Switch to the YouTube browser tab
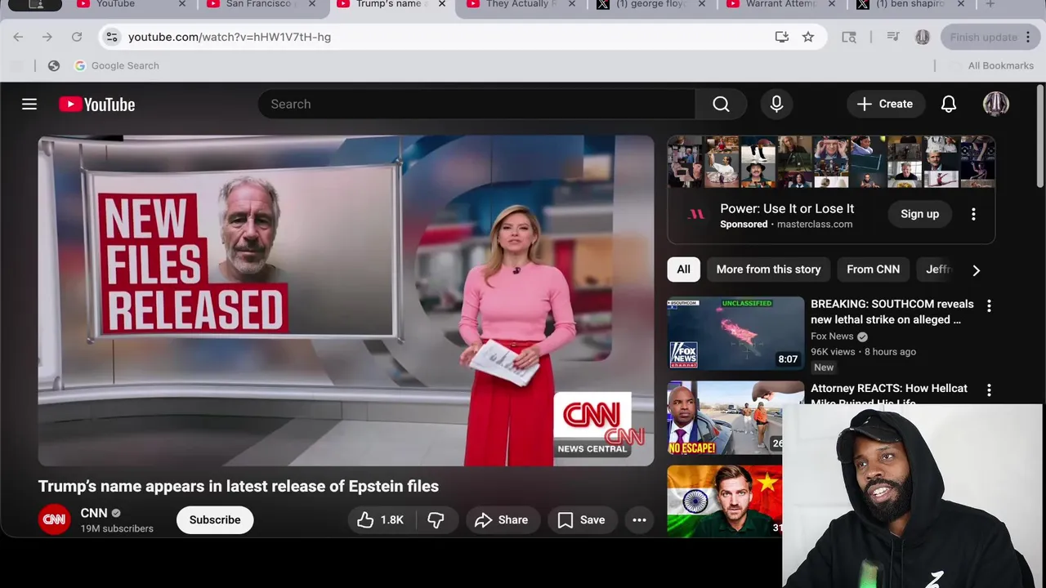This screenshot has height=588, width=1046. (127, 4)
